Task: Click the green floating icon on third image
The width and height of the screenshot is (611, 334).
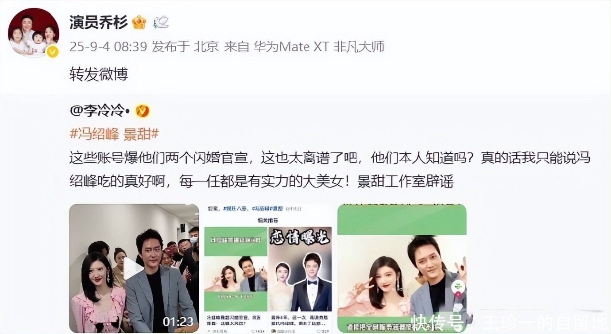Action: (x=457, y=287)
